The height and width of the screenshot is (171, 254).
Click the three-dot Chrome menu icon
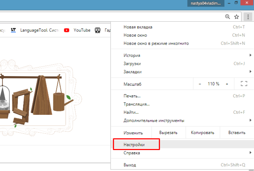pyautogui.click(x=248, y=17)
